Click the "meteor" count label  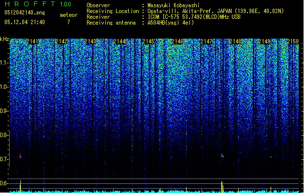click(x=69, y=15)
